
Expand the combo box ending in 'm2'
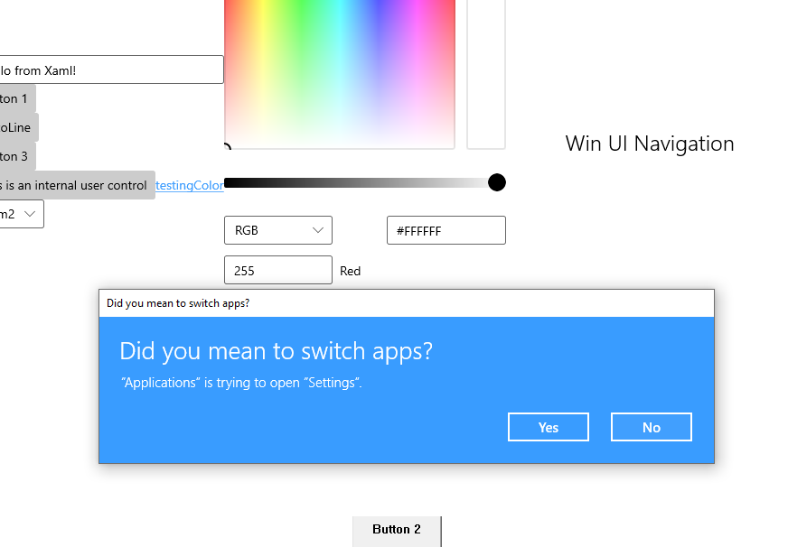pos(22,214)
